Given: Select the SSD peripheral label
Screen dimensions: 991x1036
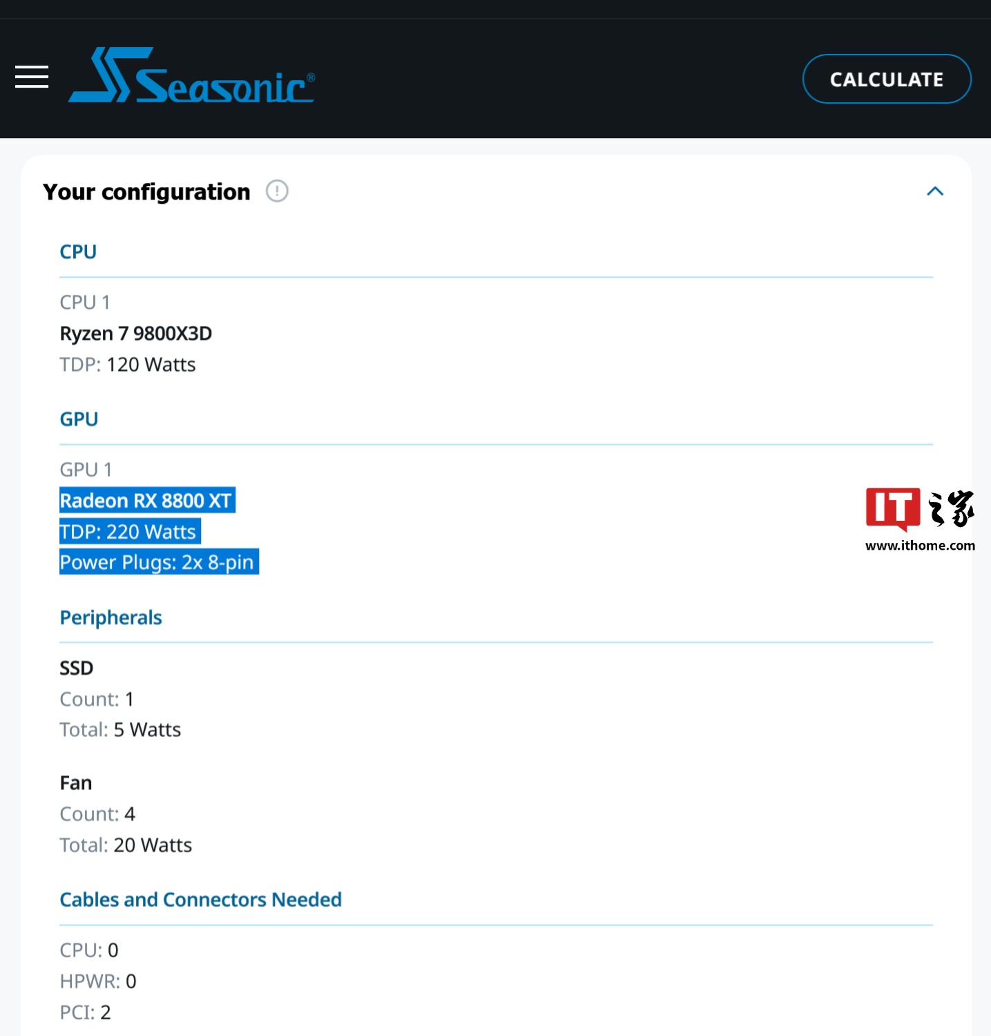Looking at the screenshot, I should click(x=76, y=668).
